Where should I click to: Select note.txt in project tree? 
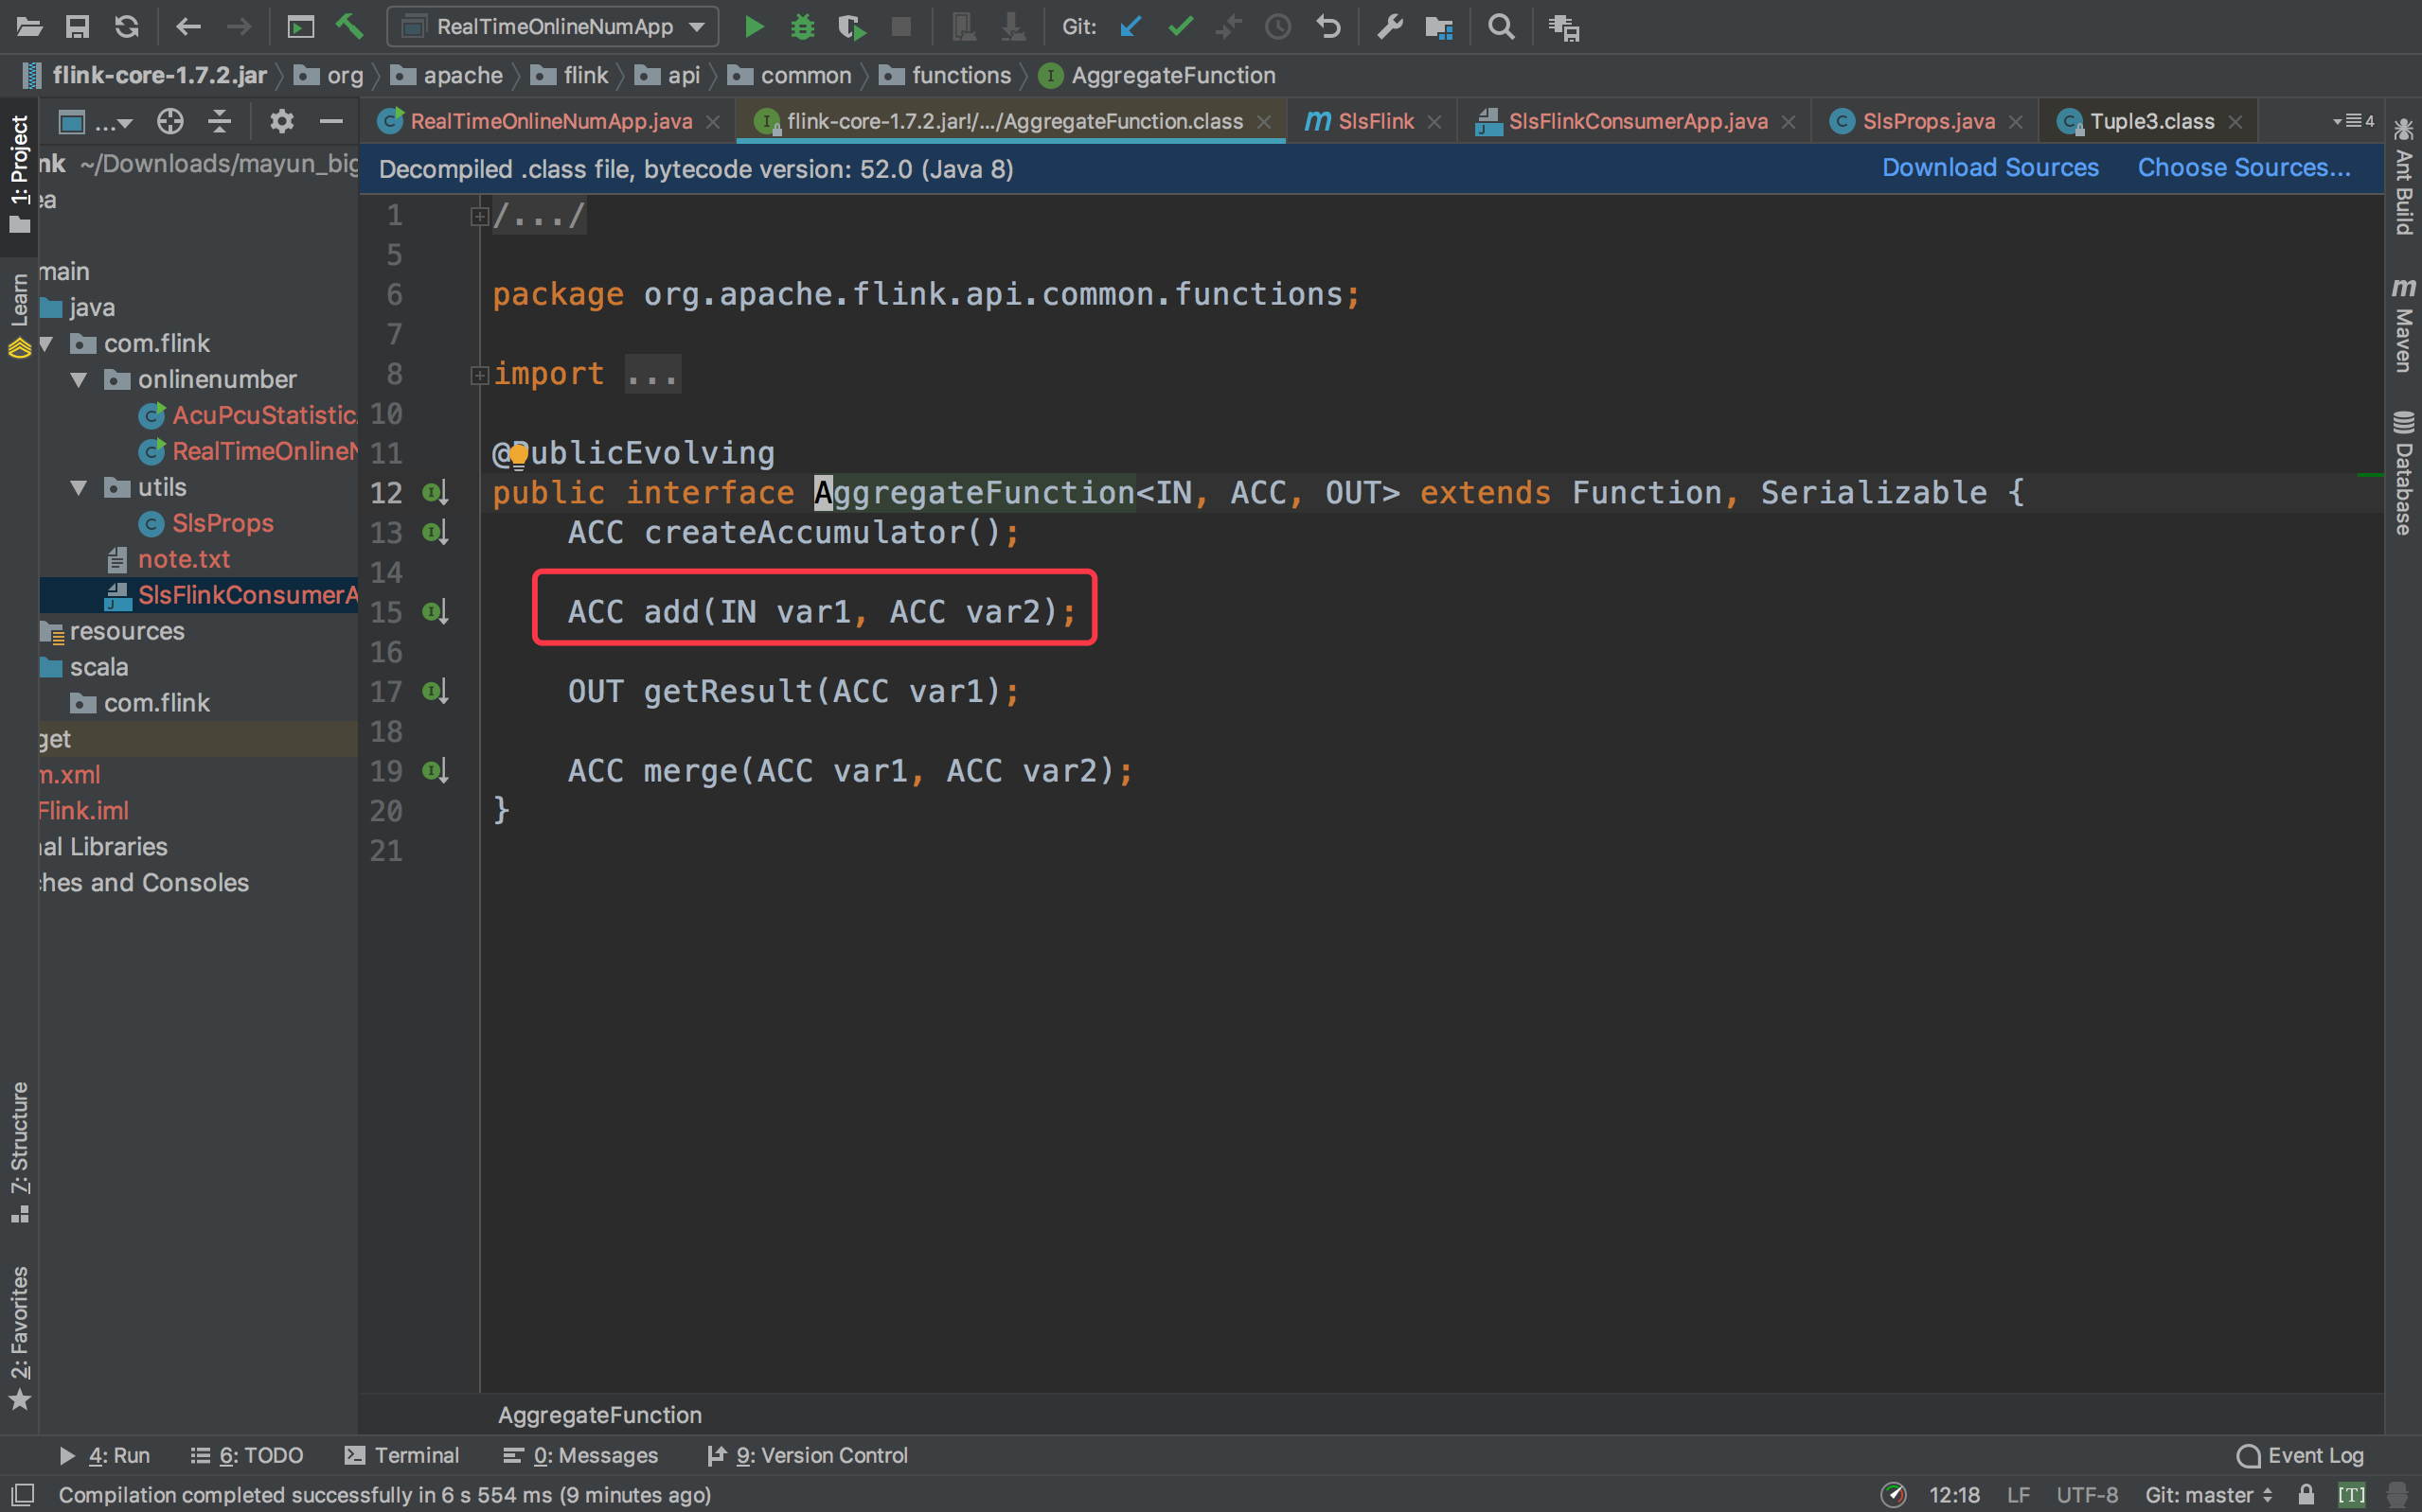(183, 559)
